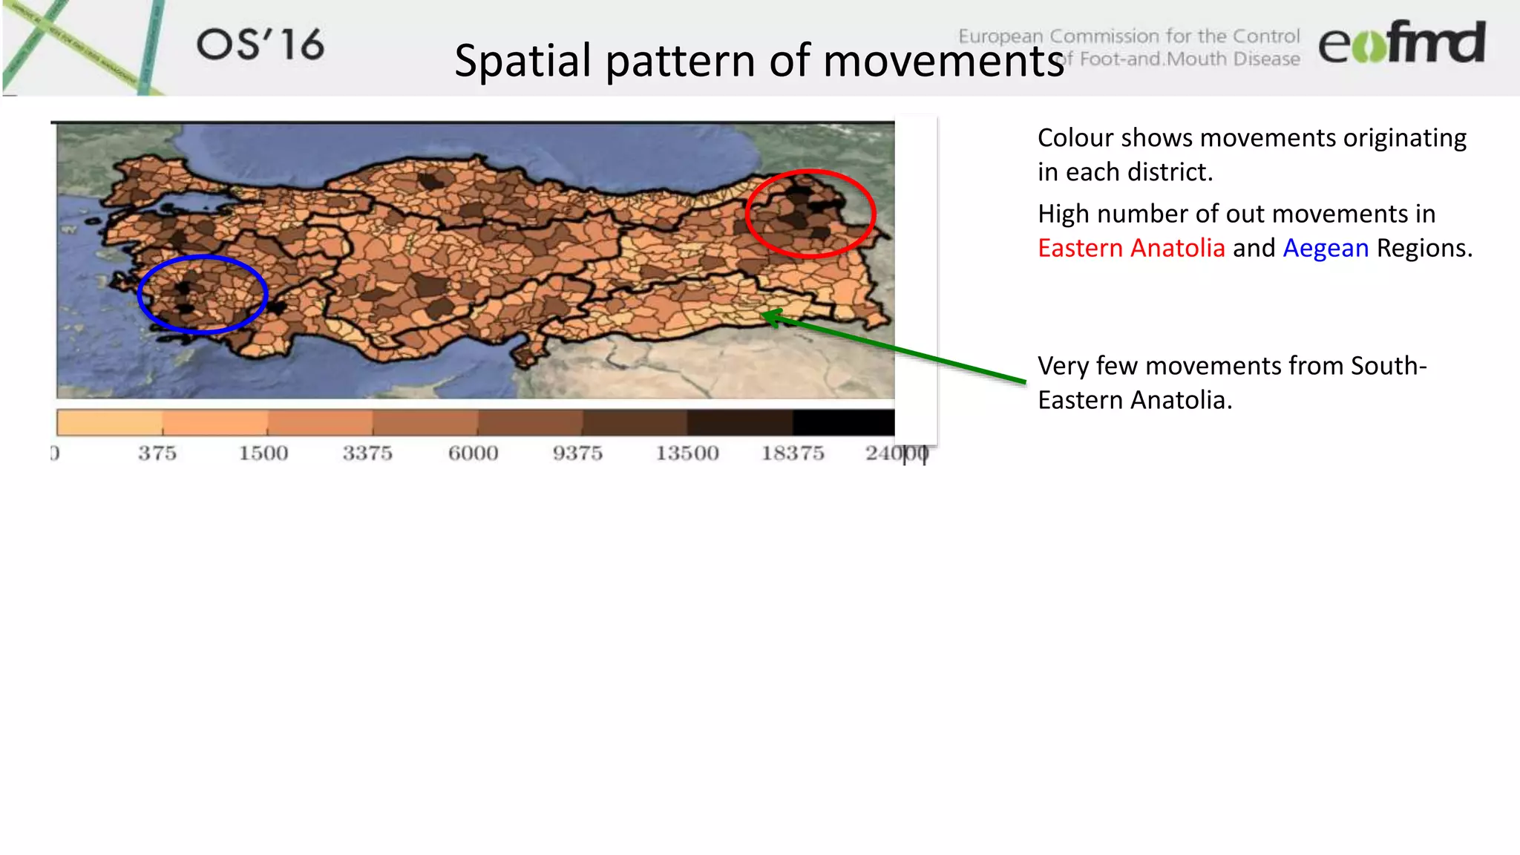This screenshot has height=855, width=1520.
Task: Click the 18375 legend label
Action: (x=792, y=453)
